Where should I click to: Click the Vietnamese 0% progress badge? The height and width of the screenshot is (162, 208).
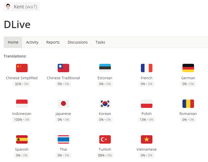pos(147,155)
